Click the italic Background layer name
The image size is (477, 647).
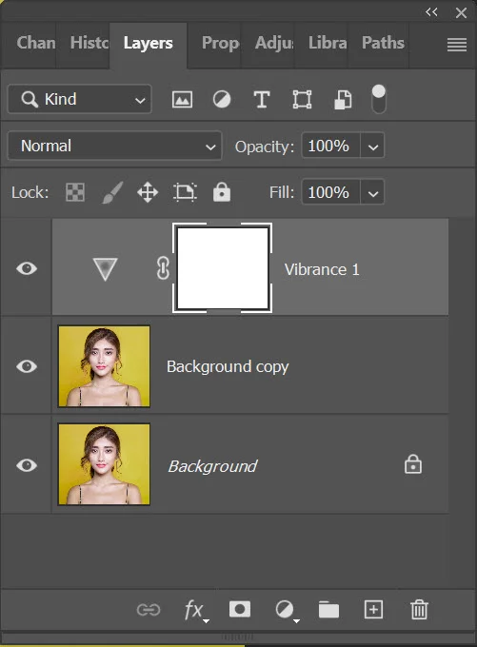click(x=212, y=466)
